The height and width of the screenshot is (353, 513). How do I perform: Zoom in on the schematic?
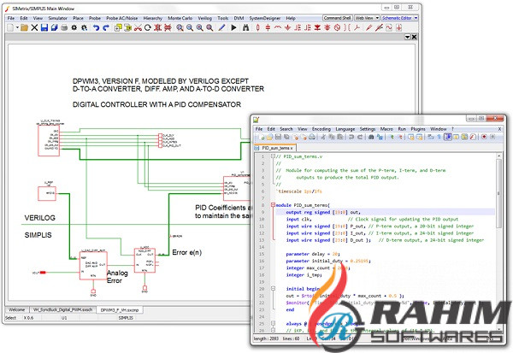pyautogui.click(x=199, y=28)
